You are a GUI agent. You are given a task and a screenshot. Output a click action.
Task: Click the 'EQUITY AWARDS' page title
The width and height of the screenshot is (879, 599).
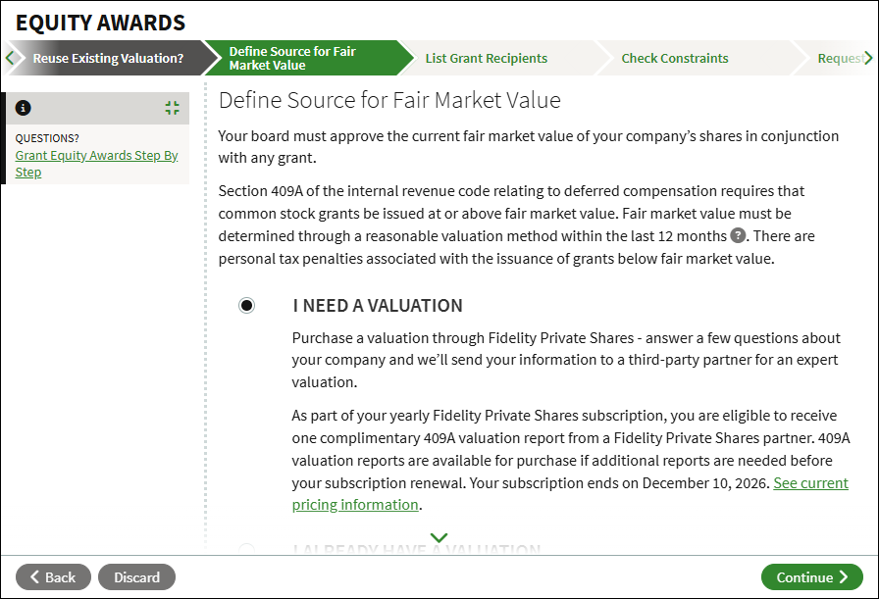point(100,23)
